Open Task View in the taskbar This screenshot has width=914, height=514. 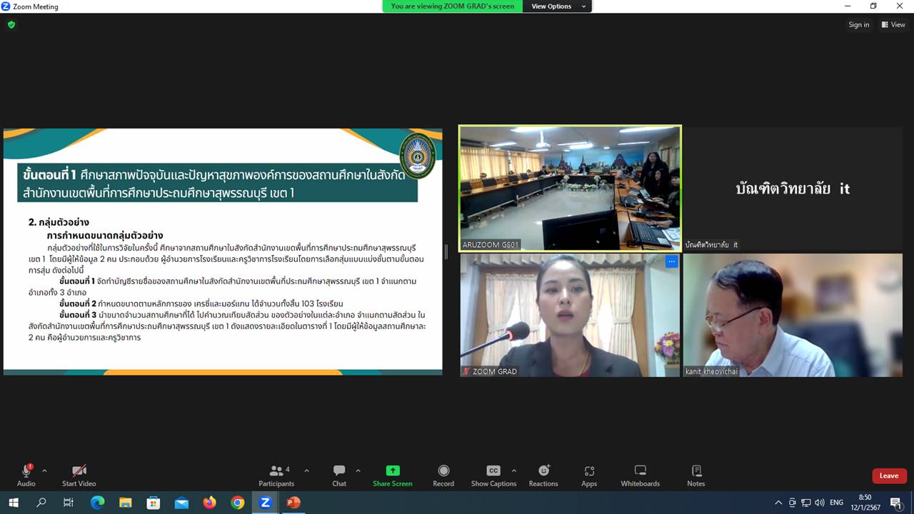(x=69, y=503)
